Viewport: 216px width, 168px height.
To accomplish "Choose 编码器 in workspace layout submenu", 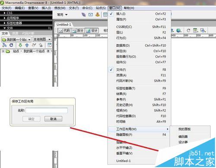I will point(183,136).
